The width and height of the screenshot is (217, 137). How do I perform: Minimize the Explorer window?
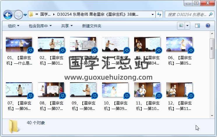coord(188,3)
